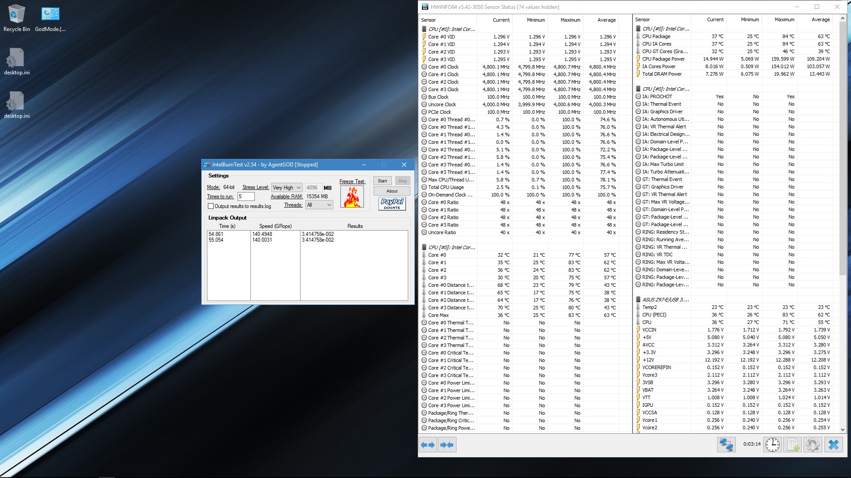
Task: Click the IntelBurnTest flame Freeze Test image
Action: [352, 197]
